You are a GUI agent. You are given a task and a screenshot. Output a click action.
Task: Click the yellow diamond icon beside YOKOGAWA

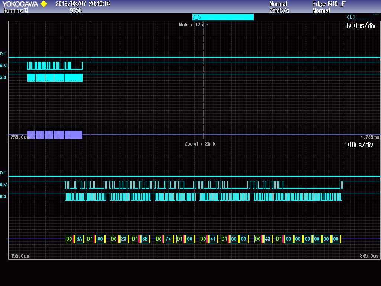(x=44, y=4)
